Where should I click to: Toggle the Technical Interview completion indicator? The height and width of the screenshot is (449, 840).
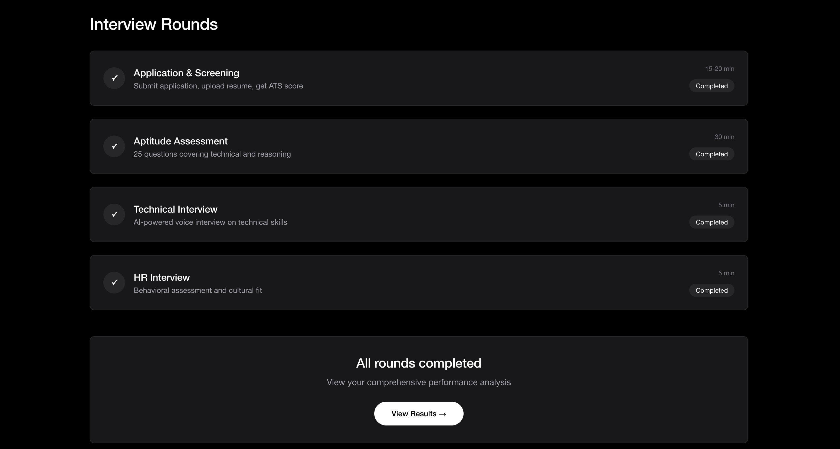(x=114, y=214)
